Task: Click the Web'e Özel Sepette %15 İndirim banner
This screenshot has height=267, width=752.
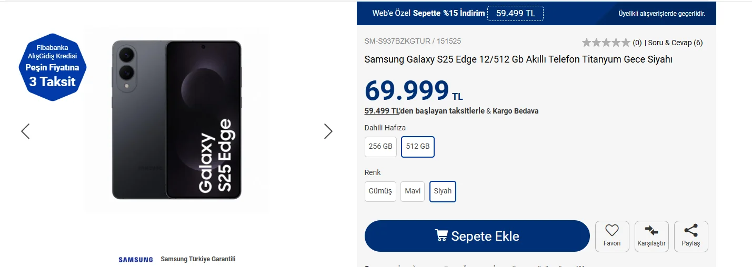Action: [x=428, y=13]
